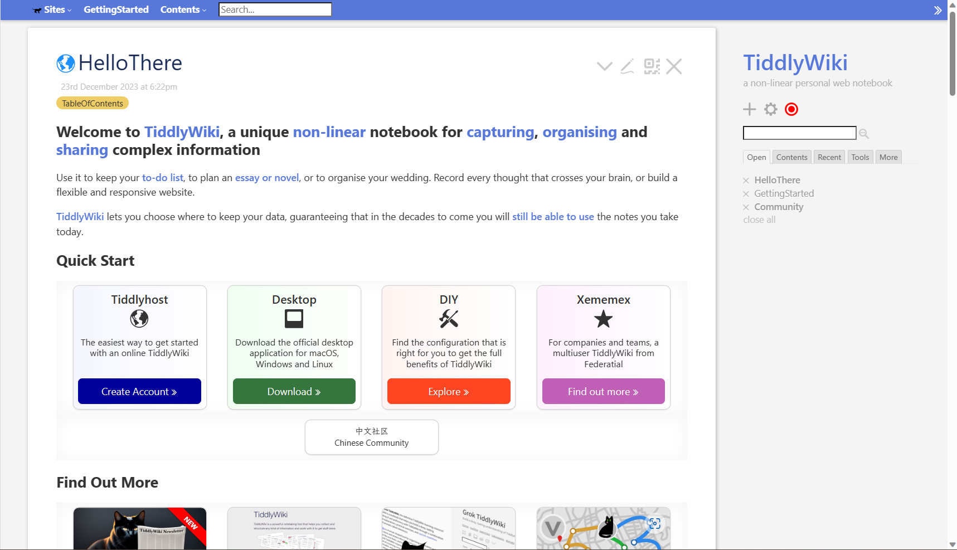Edit the HelloThere tiddler with pencil icon
The height and width of the screenshot is (550, 957).
coord(628,66)
